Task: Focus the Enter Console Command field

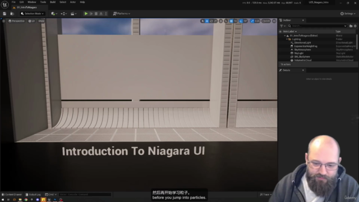Action: [85, 195]
